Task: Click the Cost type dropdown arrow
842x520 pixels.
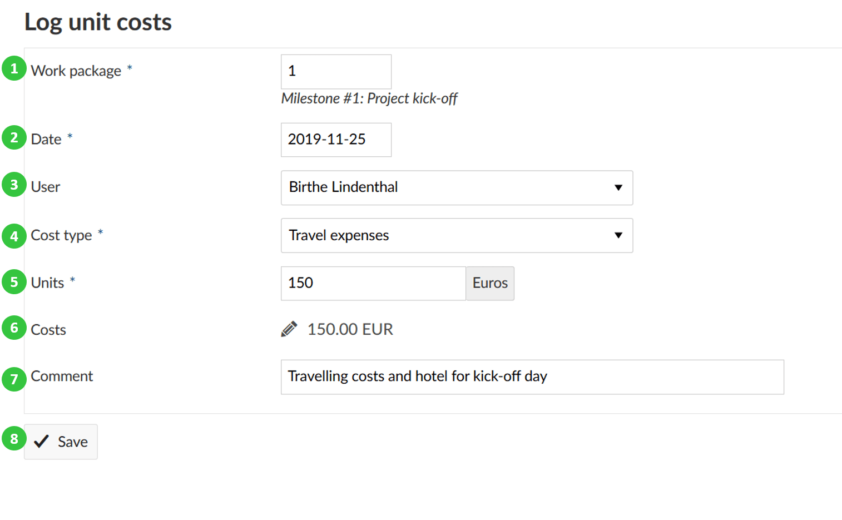Action: pos(618,236)
